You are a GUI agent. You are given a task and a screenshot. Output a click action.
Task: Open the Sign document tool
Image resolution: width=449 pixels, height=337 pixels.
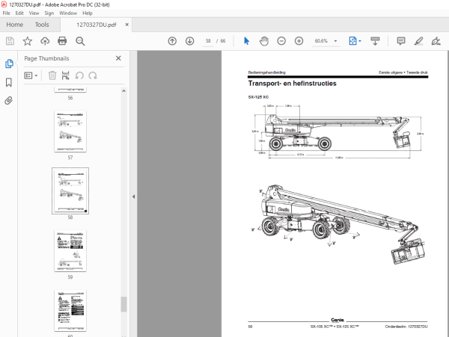pyautogui.click(x=436, y=41)
